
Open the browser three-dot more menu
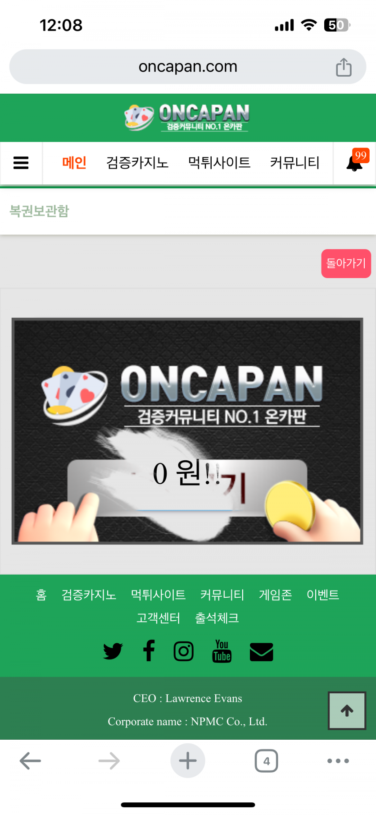[x=338, y=761]
